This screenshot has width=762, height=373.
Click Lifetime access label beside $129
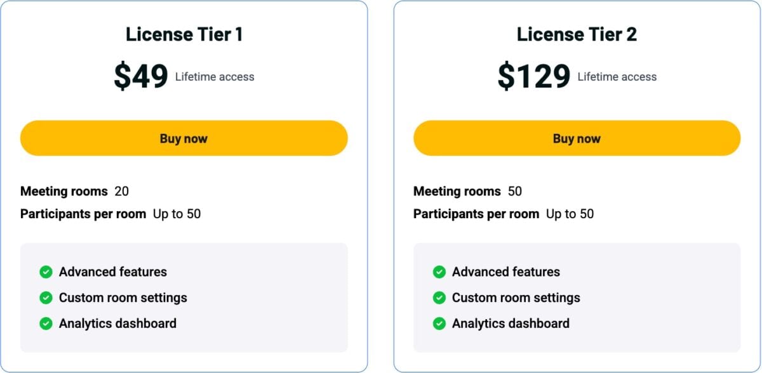(617, 77)
